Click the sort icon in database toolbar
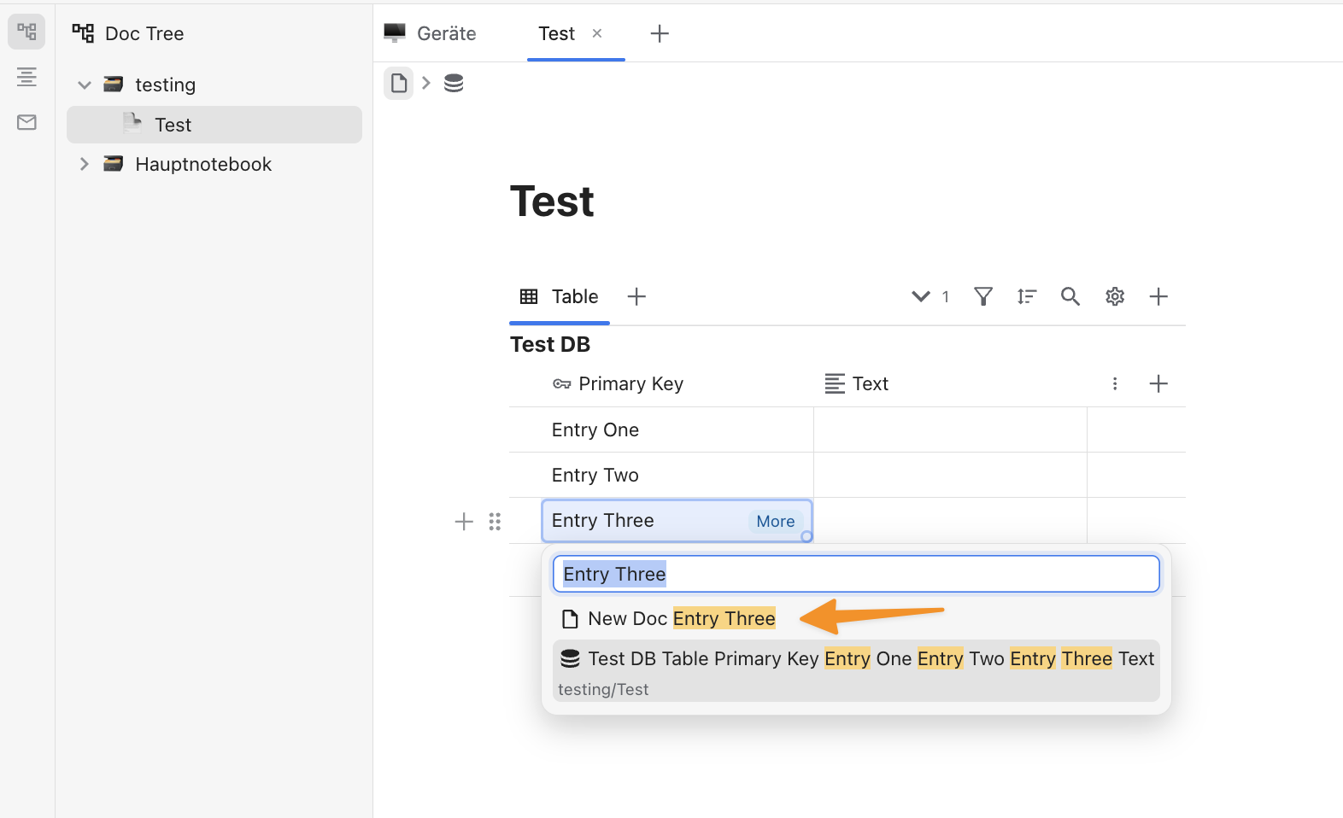1343x818 pixels. (x=1027, y=296)
